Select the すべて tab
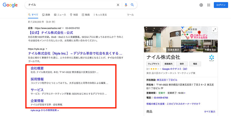The image size is (231, 116). pos(33,15)
